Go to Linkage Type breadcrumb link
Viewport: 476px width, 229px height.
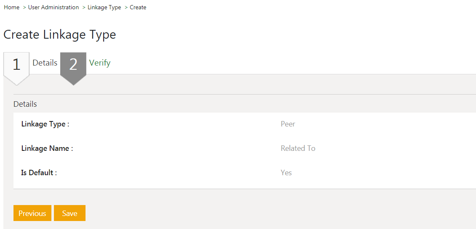click(104, 8)
